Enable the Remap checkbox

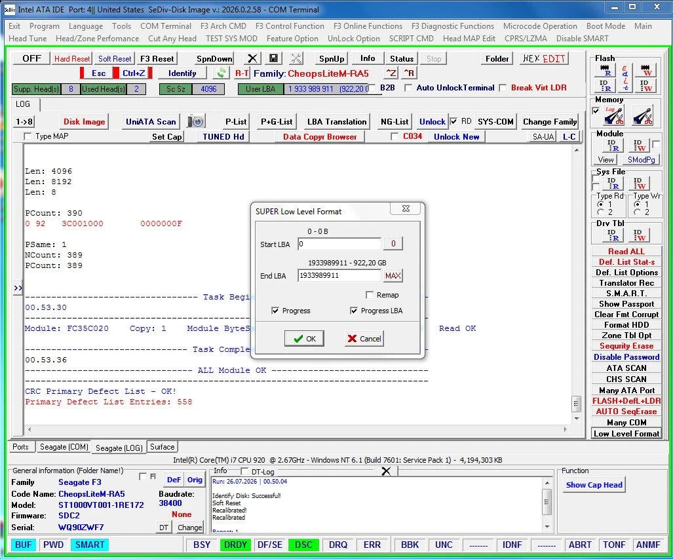click(x=370, y=295)
